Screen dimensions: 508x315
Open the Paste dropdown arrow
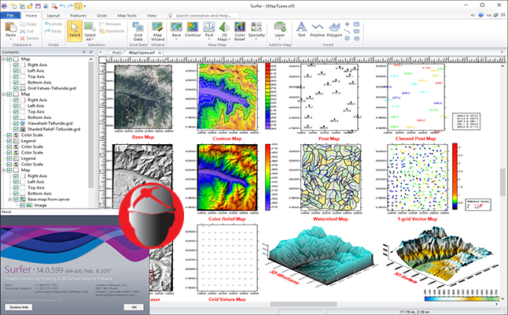coord(11,39)
